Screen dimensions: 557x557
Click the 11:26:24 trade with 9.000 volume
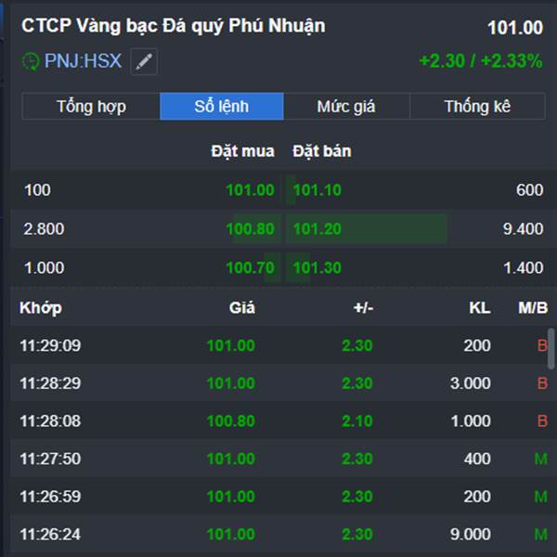click(278, 534)
